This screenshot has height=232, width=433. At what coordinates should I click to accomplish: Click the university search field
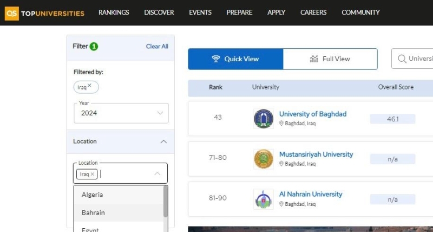coord(412,59)
